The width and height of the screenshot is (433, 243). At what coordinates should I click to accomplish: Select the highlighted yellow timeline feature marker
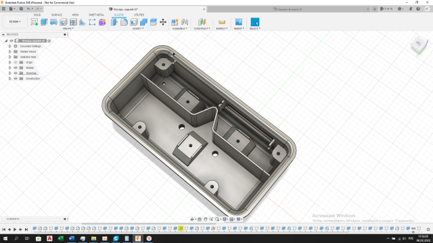coord(181,228)
